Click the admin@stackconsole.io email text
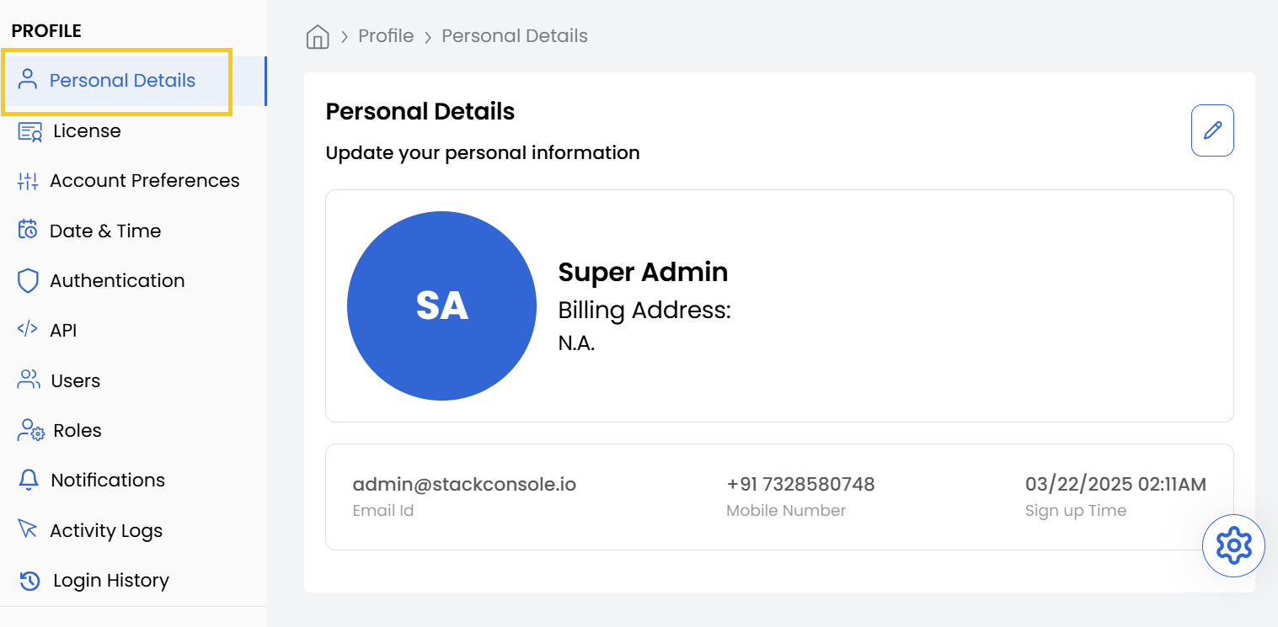This screenshot has height=627, width=1278. 464,484
